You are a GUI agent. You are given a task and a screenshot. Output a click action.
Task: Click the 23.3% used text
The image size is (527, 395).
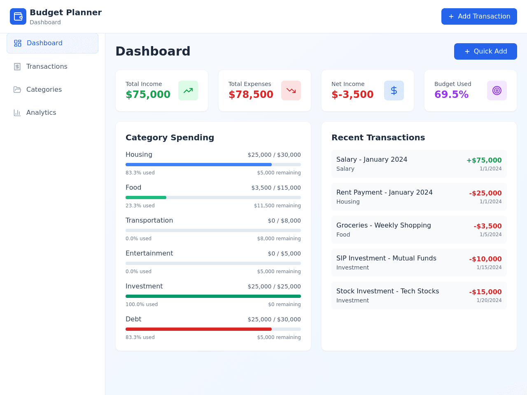tap(140, 206)
